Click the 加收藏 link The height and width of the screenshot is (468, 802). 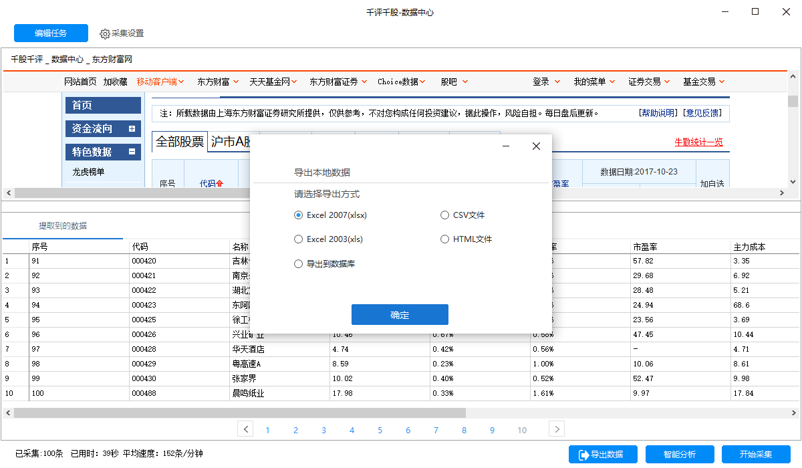115,82
